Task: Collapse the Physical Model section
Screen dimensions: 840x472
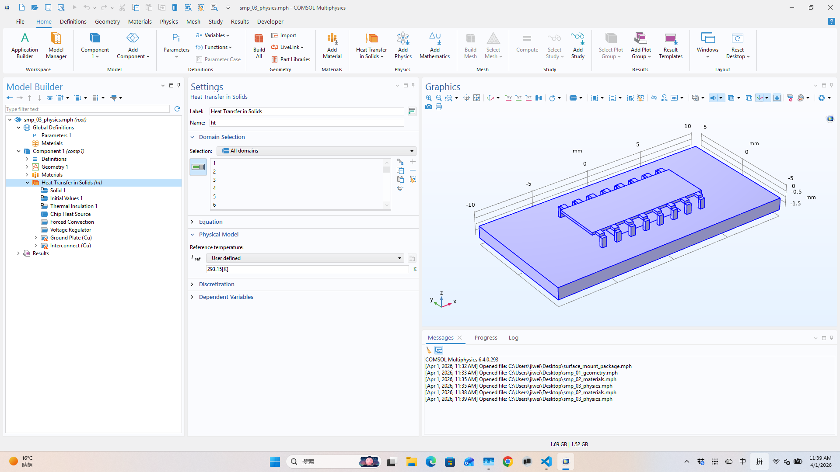Action: tap(192, 235)
